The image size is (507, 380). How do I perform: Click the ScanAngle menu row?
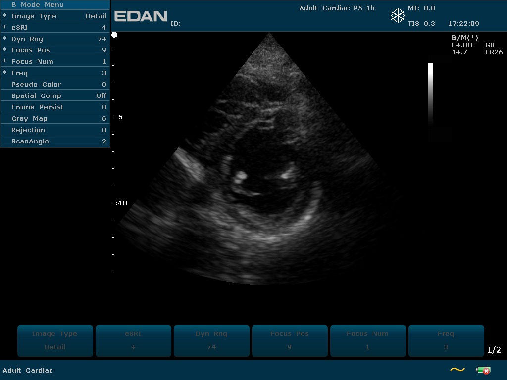[55, 141]
